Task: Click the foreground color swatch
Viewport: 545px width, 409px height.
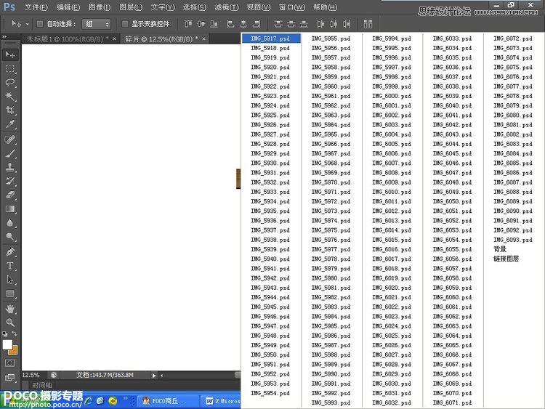Action: (7, 344)
